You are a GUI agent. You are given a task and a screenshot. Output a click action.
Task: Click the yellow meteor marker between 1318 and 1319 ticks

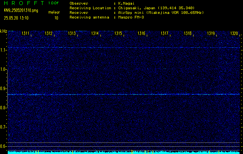tap(210, 152)
